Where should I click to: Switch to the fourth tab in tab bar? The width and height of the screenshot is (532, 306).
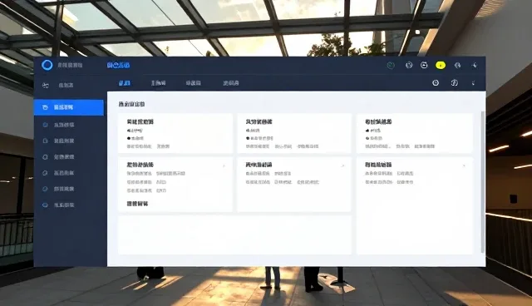coord(231,83)
